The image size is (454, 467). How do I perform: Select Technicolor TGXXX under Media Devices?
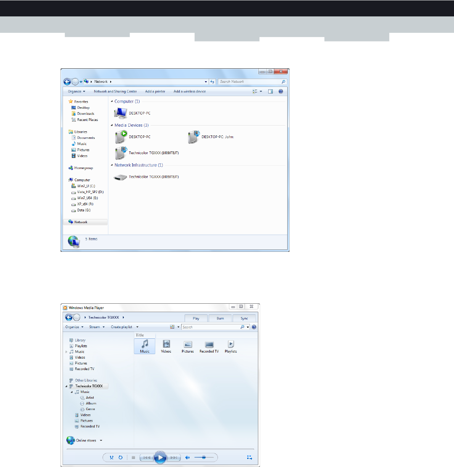(x=147, y=153)
